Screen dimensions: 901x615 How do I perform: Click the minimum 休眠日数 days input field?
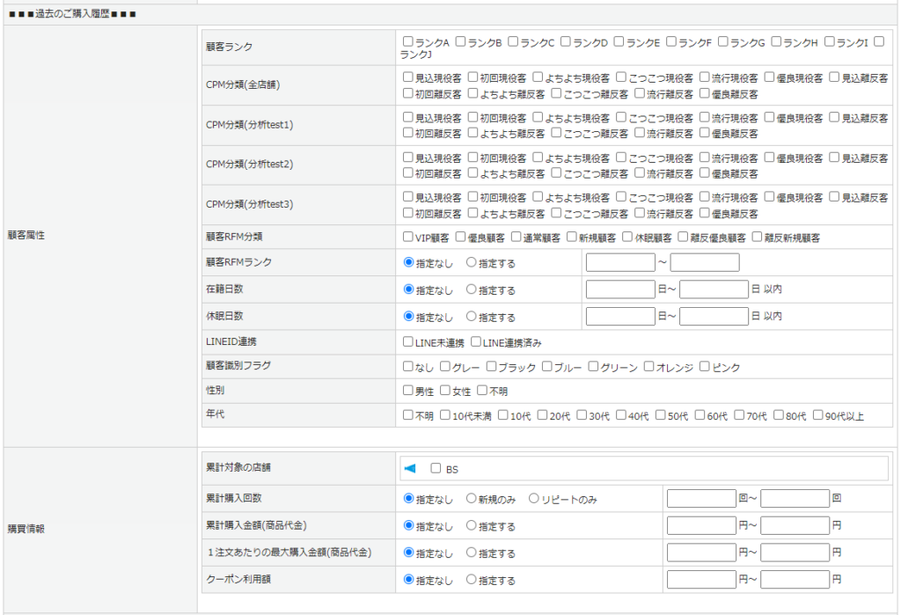[620, 316]
